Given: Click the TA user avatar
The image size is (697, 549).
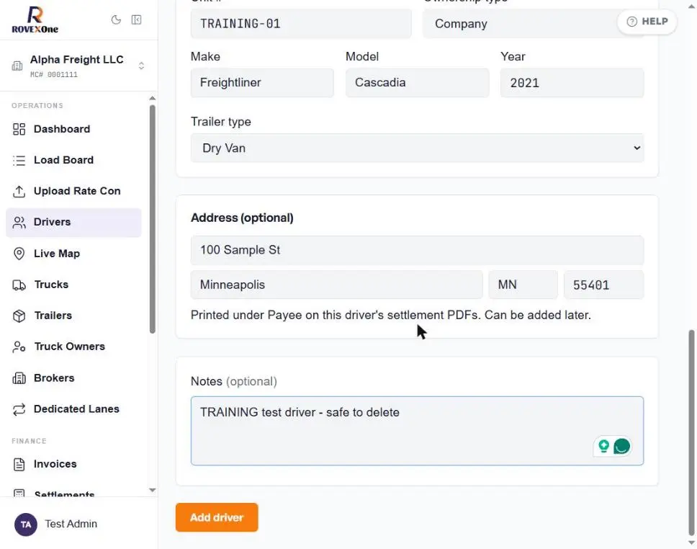Looking at the screenshot, I should (x=26, y=524).
